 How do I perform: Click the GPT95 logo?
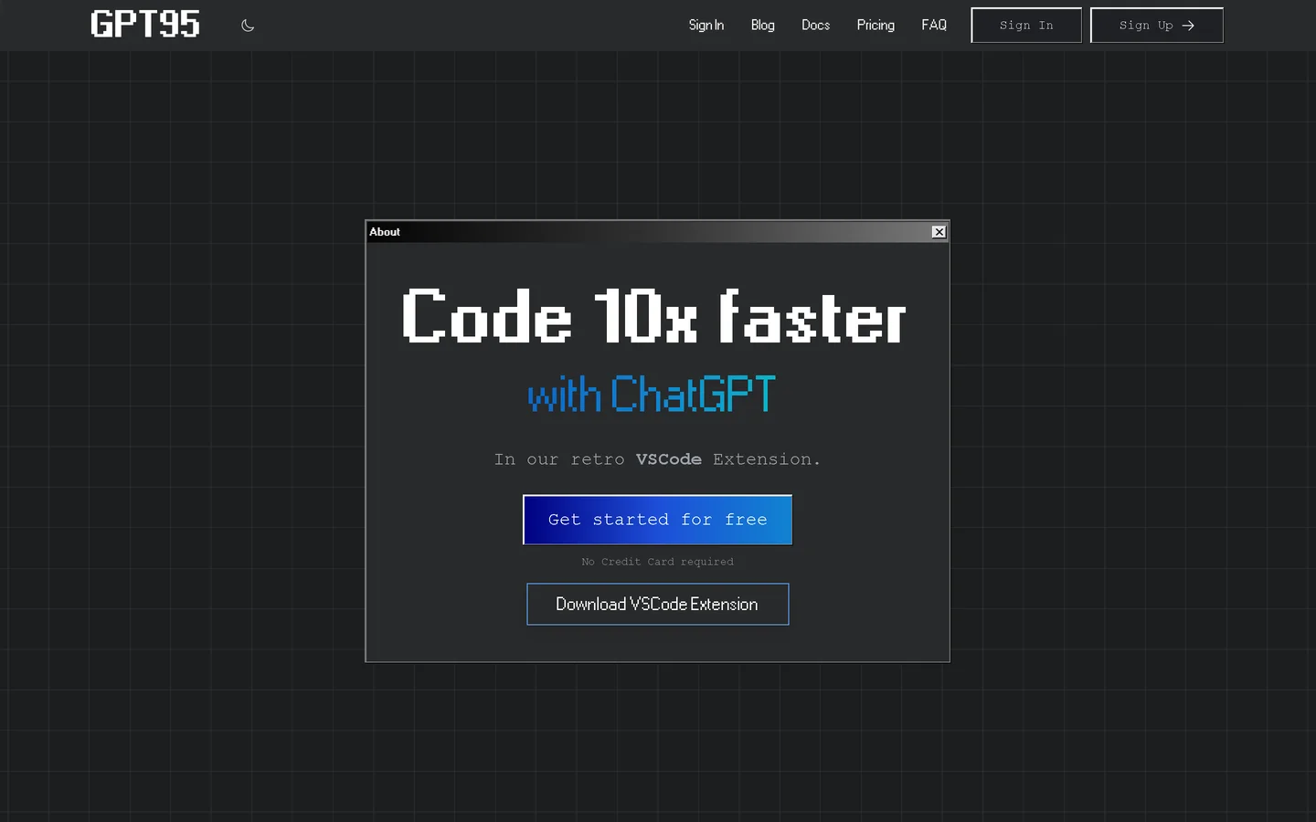[x=145, y=25]
